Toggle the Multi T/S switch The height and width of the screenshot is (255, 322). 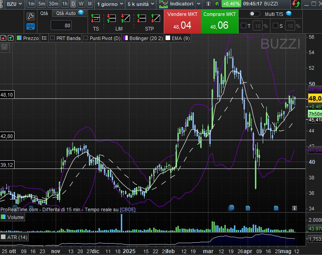pyautogui.click(x=254, y=14)
